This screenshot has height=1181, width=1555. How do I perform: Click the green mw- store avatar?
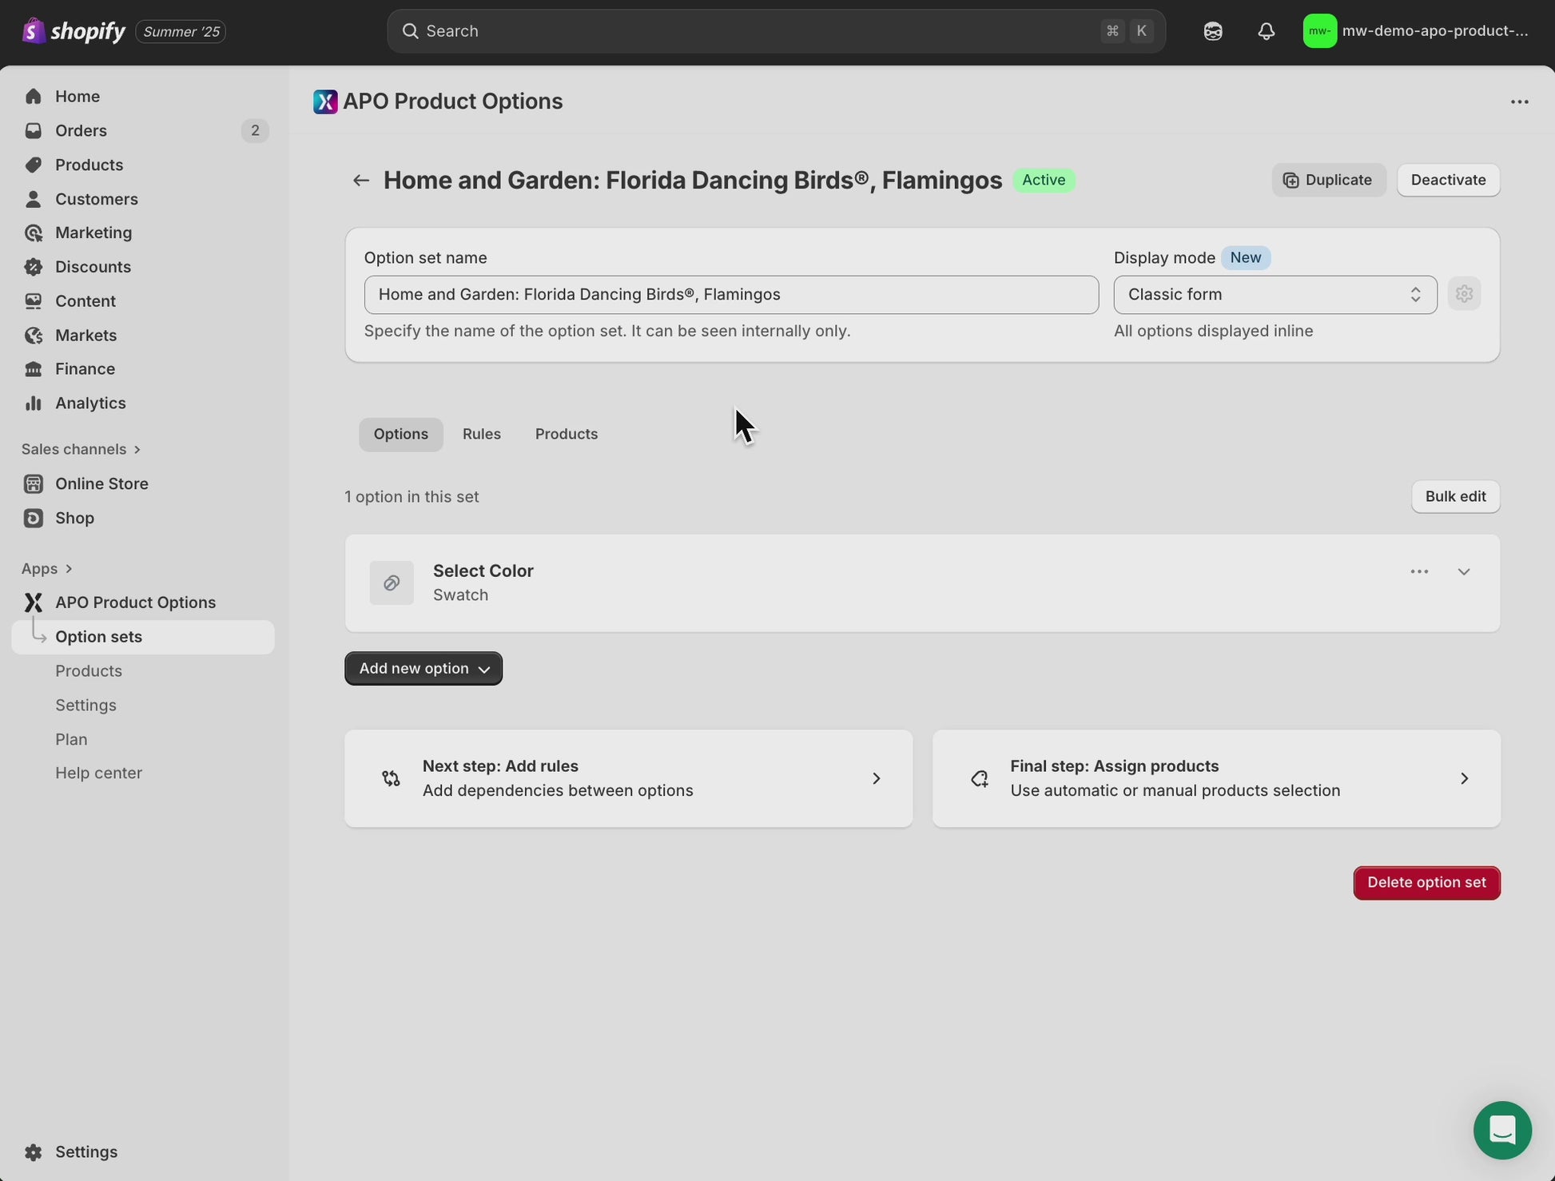tap(1319, 31)
